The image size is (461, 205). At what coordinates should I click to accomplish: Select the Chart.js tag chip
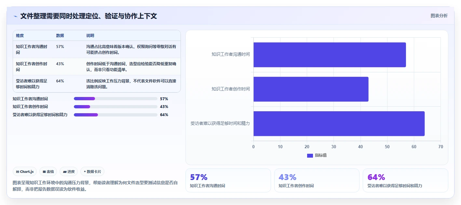tap(25, 172)
